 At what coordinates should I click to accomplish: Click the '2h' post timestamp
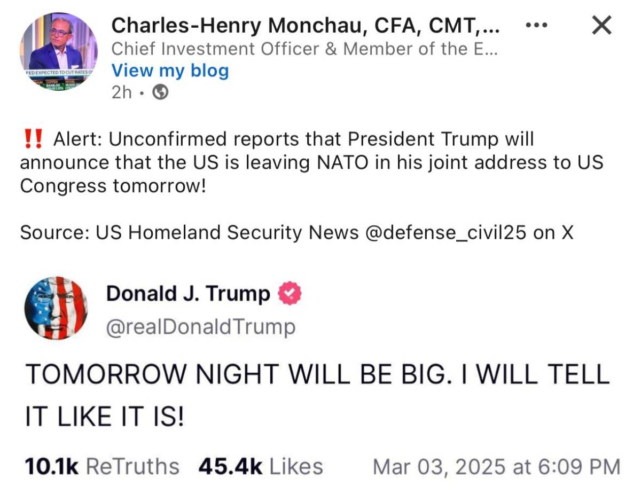pos(121,92)
